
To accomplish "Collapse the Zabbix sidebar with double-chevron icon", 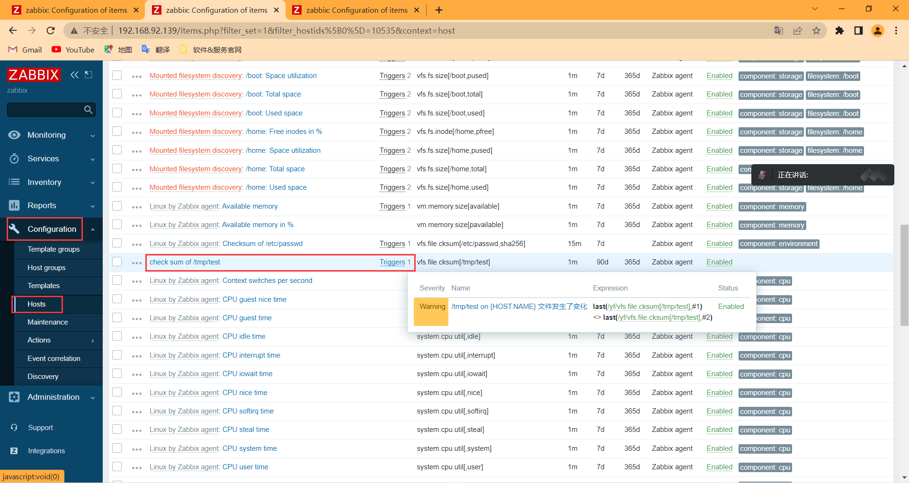I will (74, 75).
